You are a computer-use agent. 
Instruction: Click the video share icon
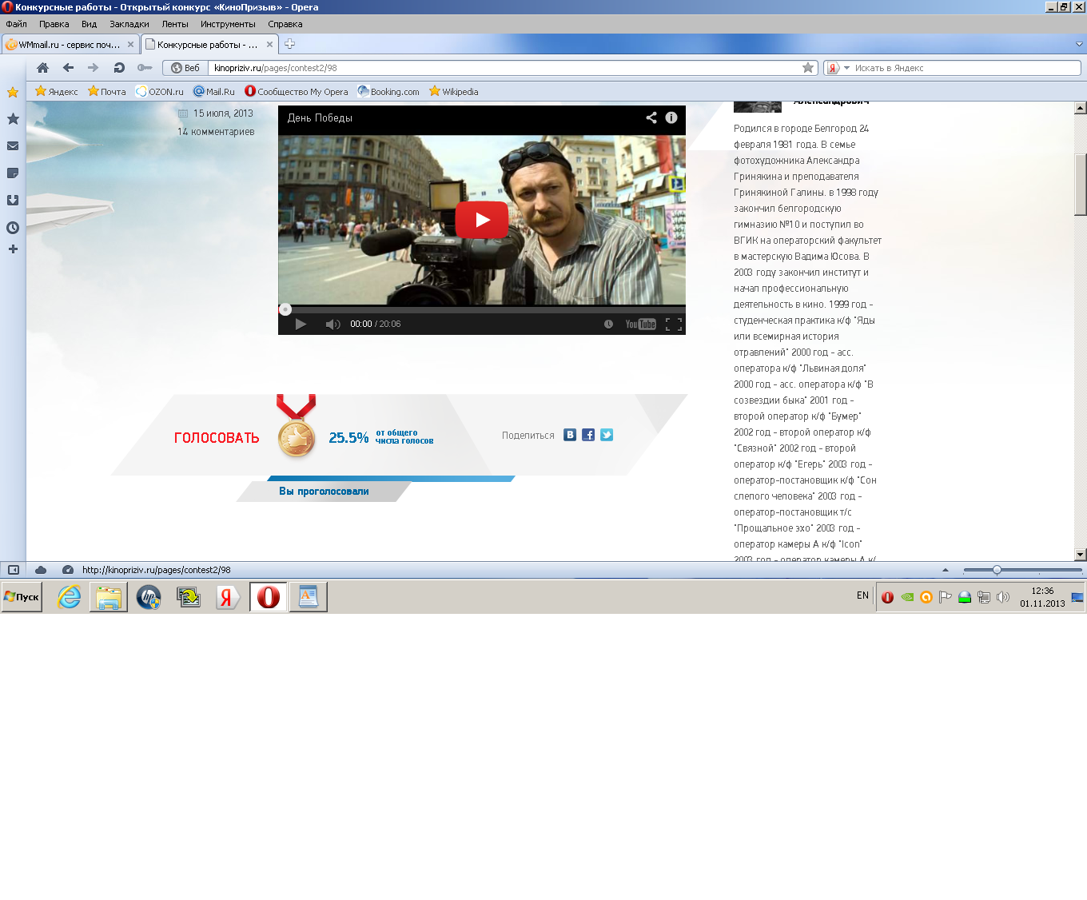click(651, 117)
